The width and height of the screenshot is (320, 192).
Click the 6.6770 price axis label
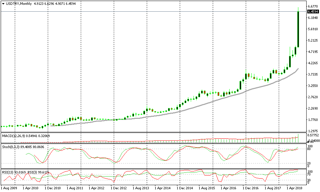(x=313, y=7)
